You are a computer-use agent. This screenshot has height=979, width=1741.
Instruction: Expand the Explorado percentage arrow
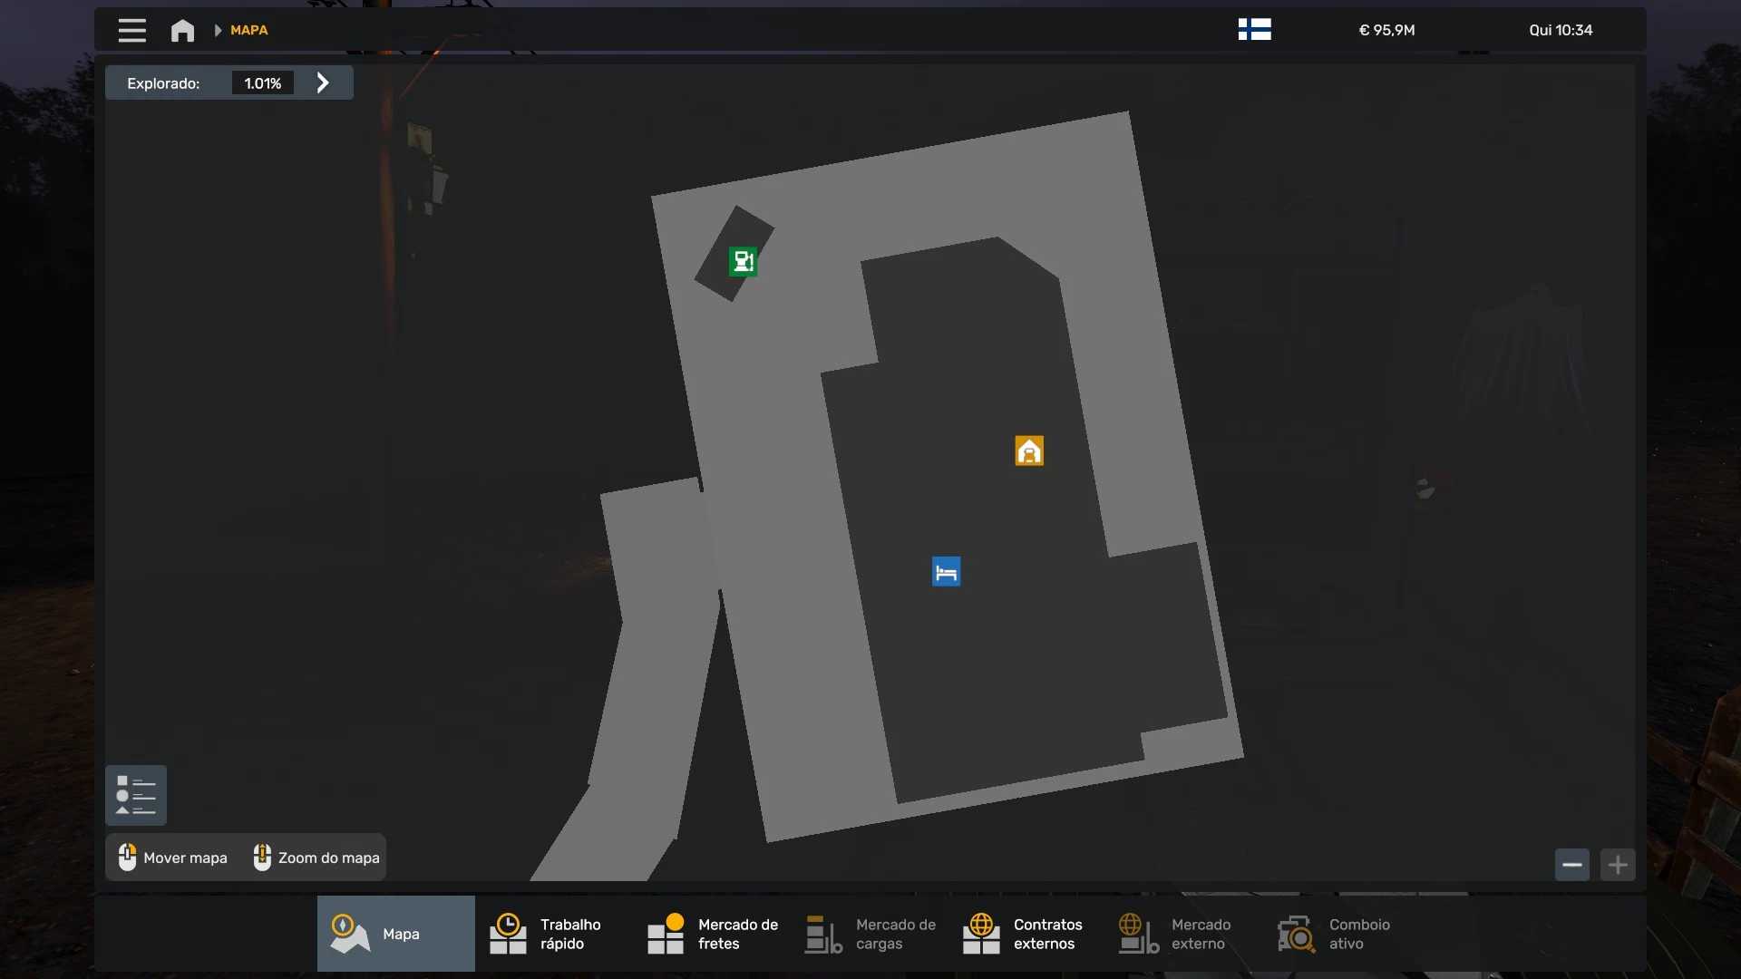pos(323,83)
